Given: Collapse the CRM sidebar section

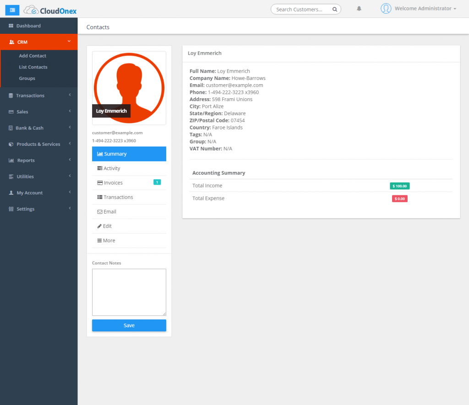Looking at the screenshot, I should pyautogui.click(x=38, y=42).
